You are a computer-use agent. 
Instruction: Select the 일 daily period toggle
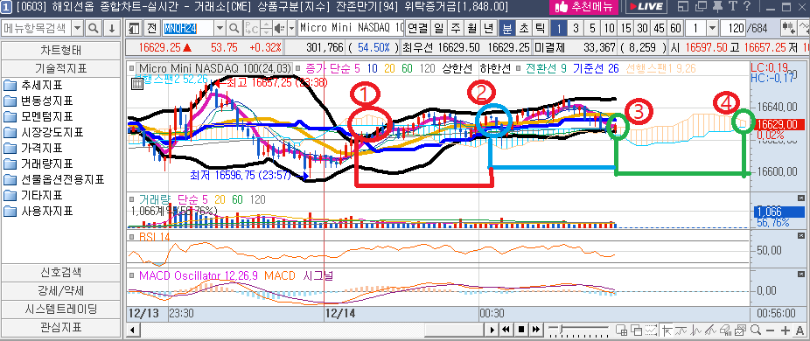pos(440,28)
